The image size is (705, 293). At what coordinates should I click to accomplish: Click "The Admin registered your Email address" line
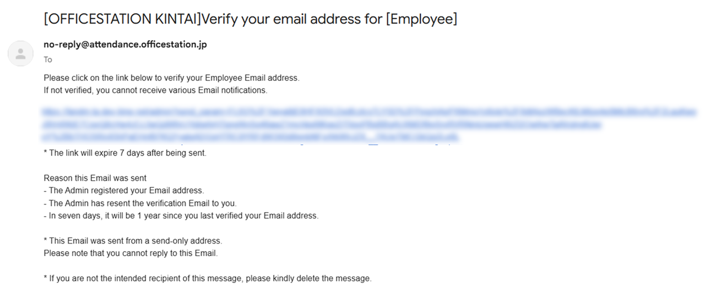[x=124, y=191]
